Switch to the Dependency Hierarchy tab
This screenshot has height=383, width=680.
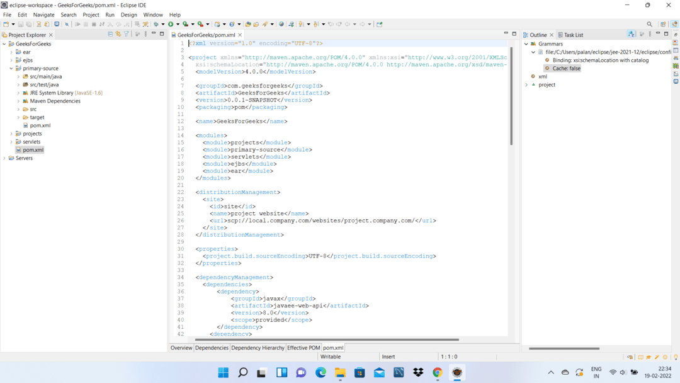(x=258, y=348)
